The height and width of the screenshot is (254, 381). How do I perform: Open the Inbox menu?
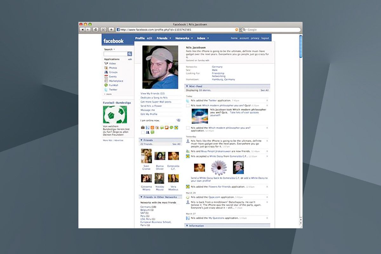point(201,38)
